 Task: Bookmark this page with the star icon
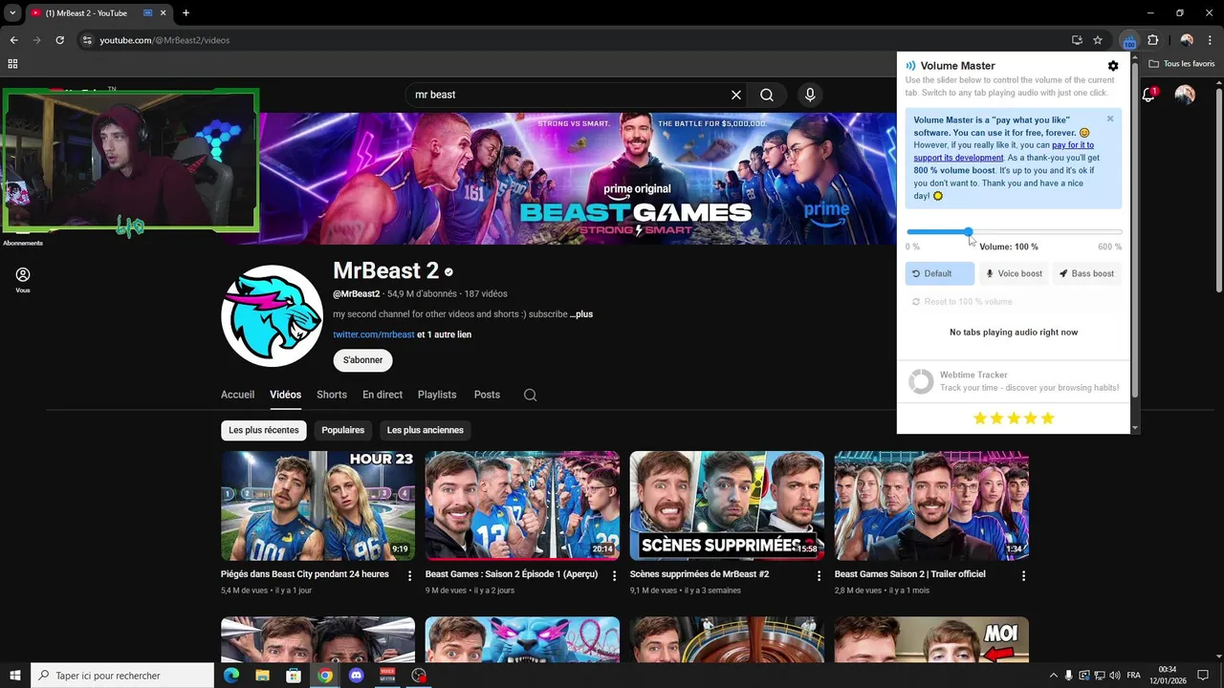[x=1098, y=40]
